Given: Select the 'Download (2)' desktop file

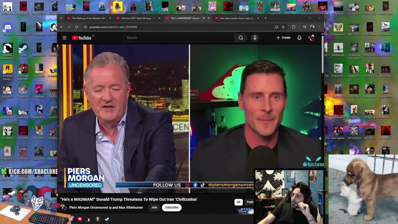Looking at the screenshot, I should pos(23,29).
